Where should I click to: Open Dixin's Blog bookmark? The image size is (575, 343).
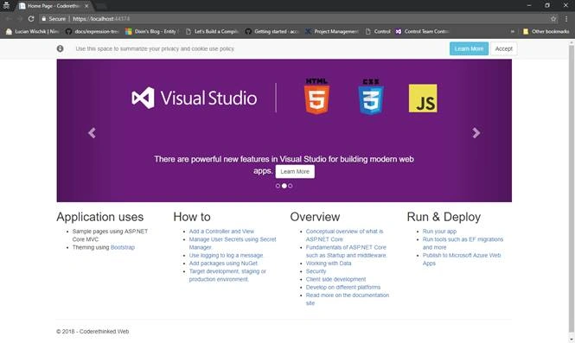[152, 31]
